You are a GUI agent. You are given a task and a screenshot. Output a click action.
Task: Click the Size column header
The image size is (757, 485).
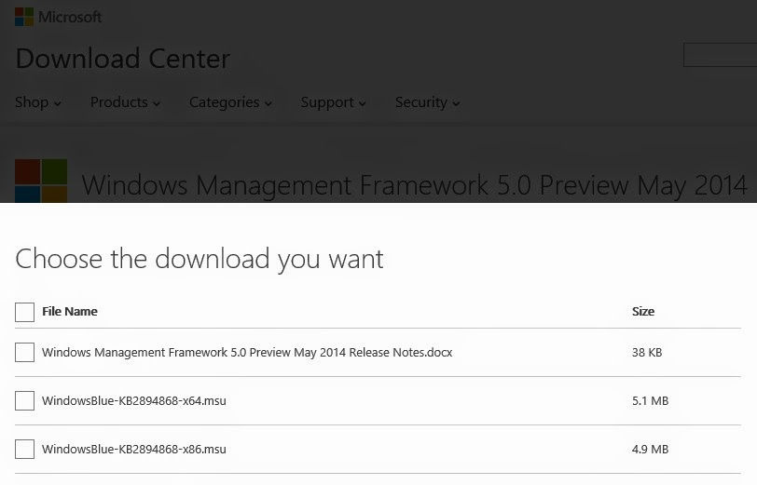(643, 312)
